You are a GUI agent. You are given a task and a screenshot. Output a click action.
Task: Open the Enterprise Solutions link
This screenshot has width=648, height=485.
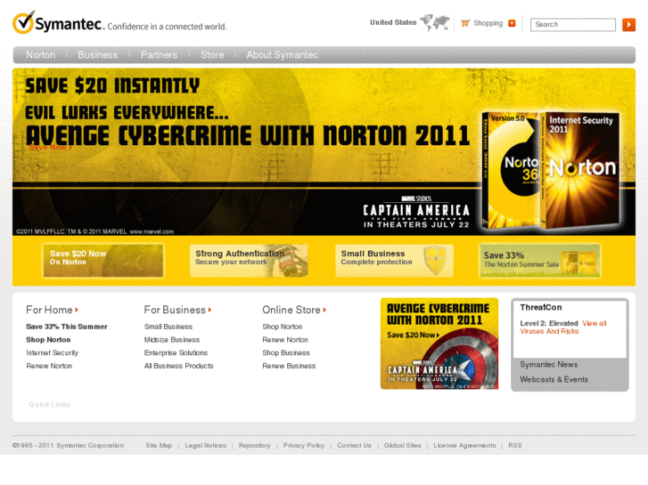176,353
